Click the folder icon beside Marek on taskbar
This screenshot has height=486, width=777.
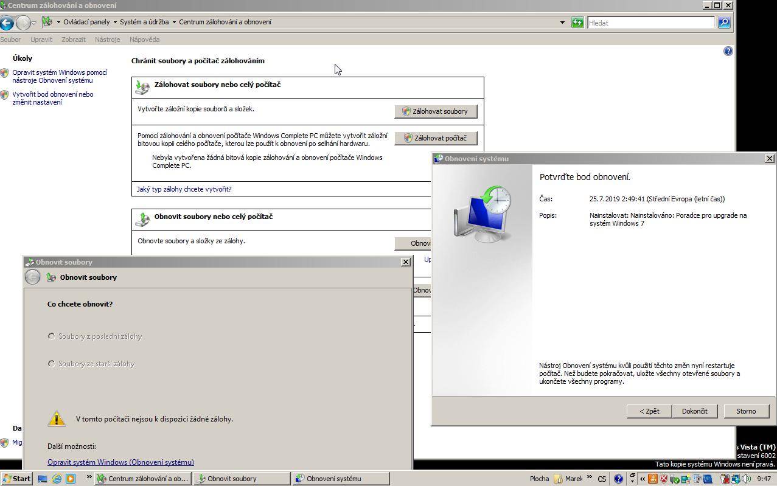click(x=558, y=479)
